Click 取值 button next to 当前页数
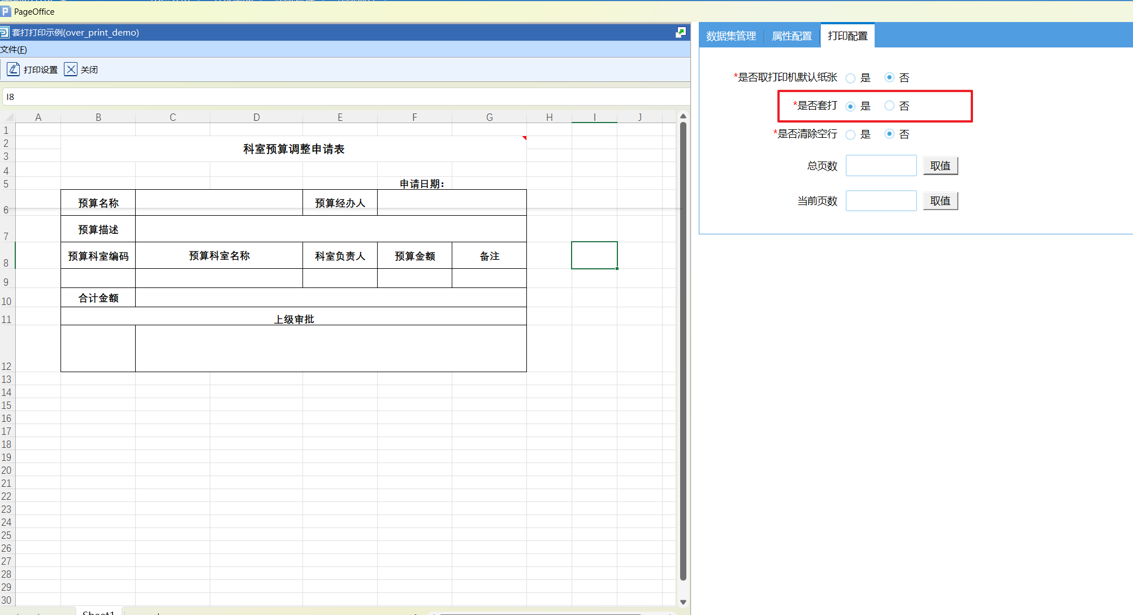The image size is (1133, 615). click(940, 201)
